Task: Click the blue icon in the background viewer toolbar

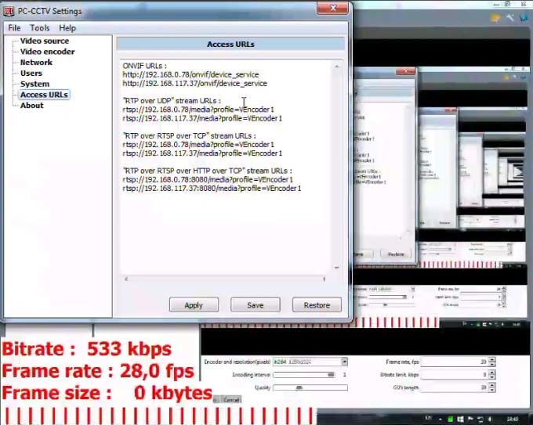Action: (x=524, y=18)
